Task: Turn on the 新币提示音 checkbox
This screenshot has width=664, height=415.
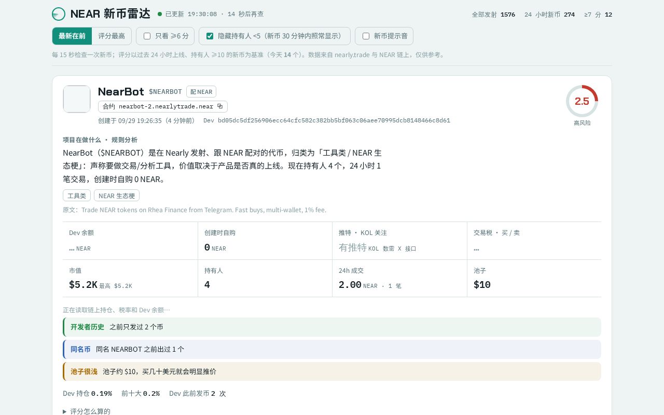Action: point(366,36)
